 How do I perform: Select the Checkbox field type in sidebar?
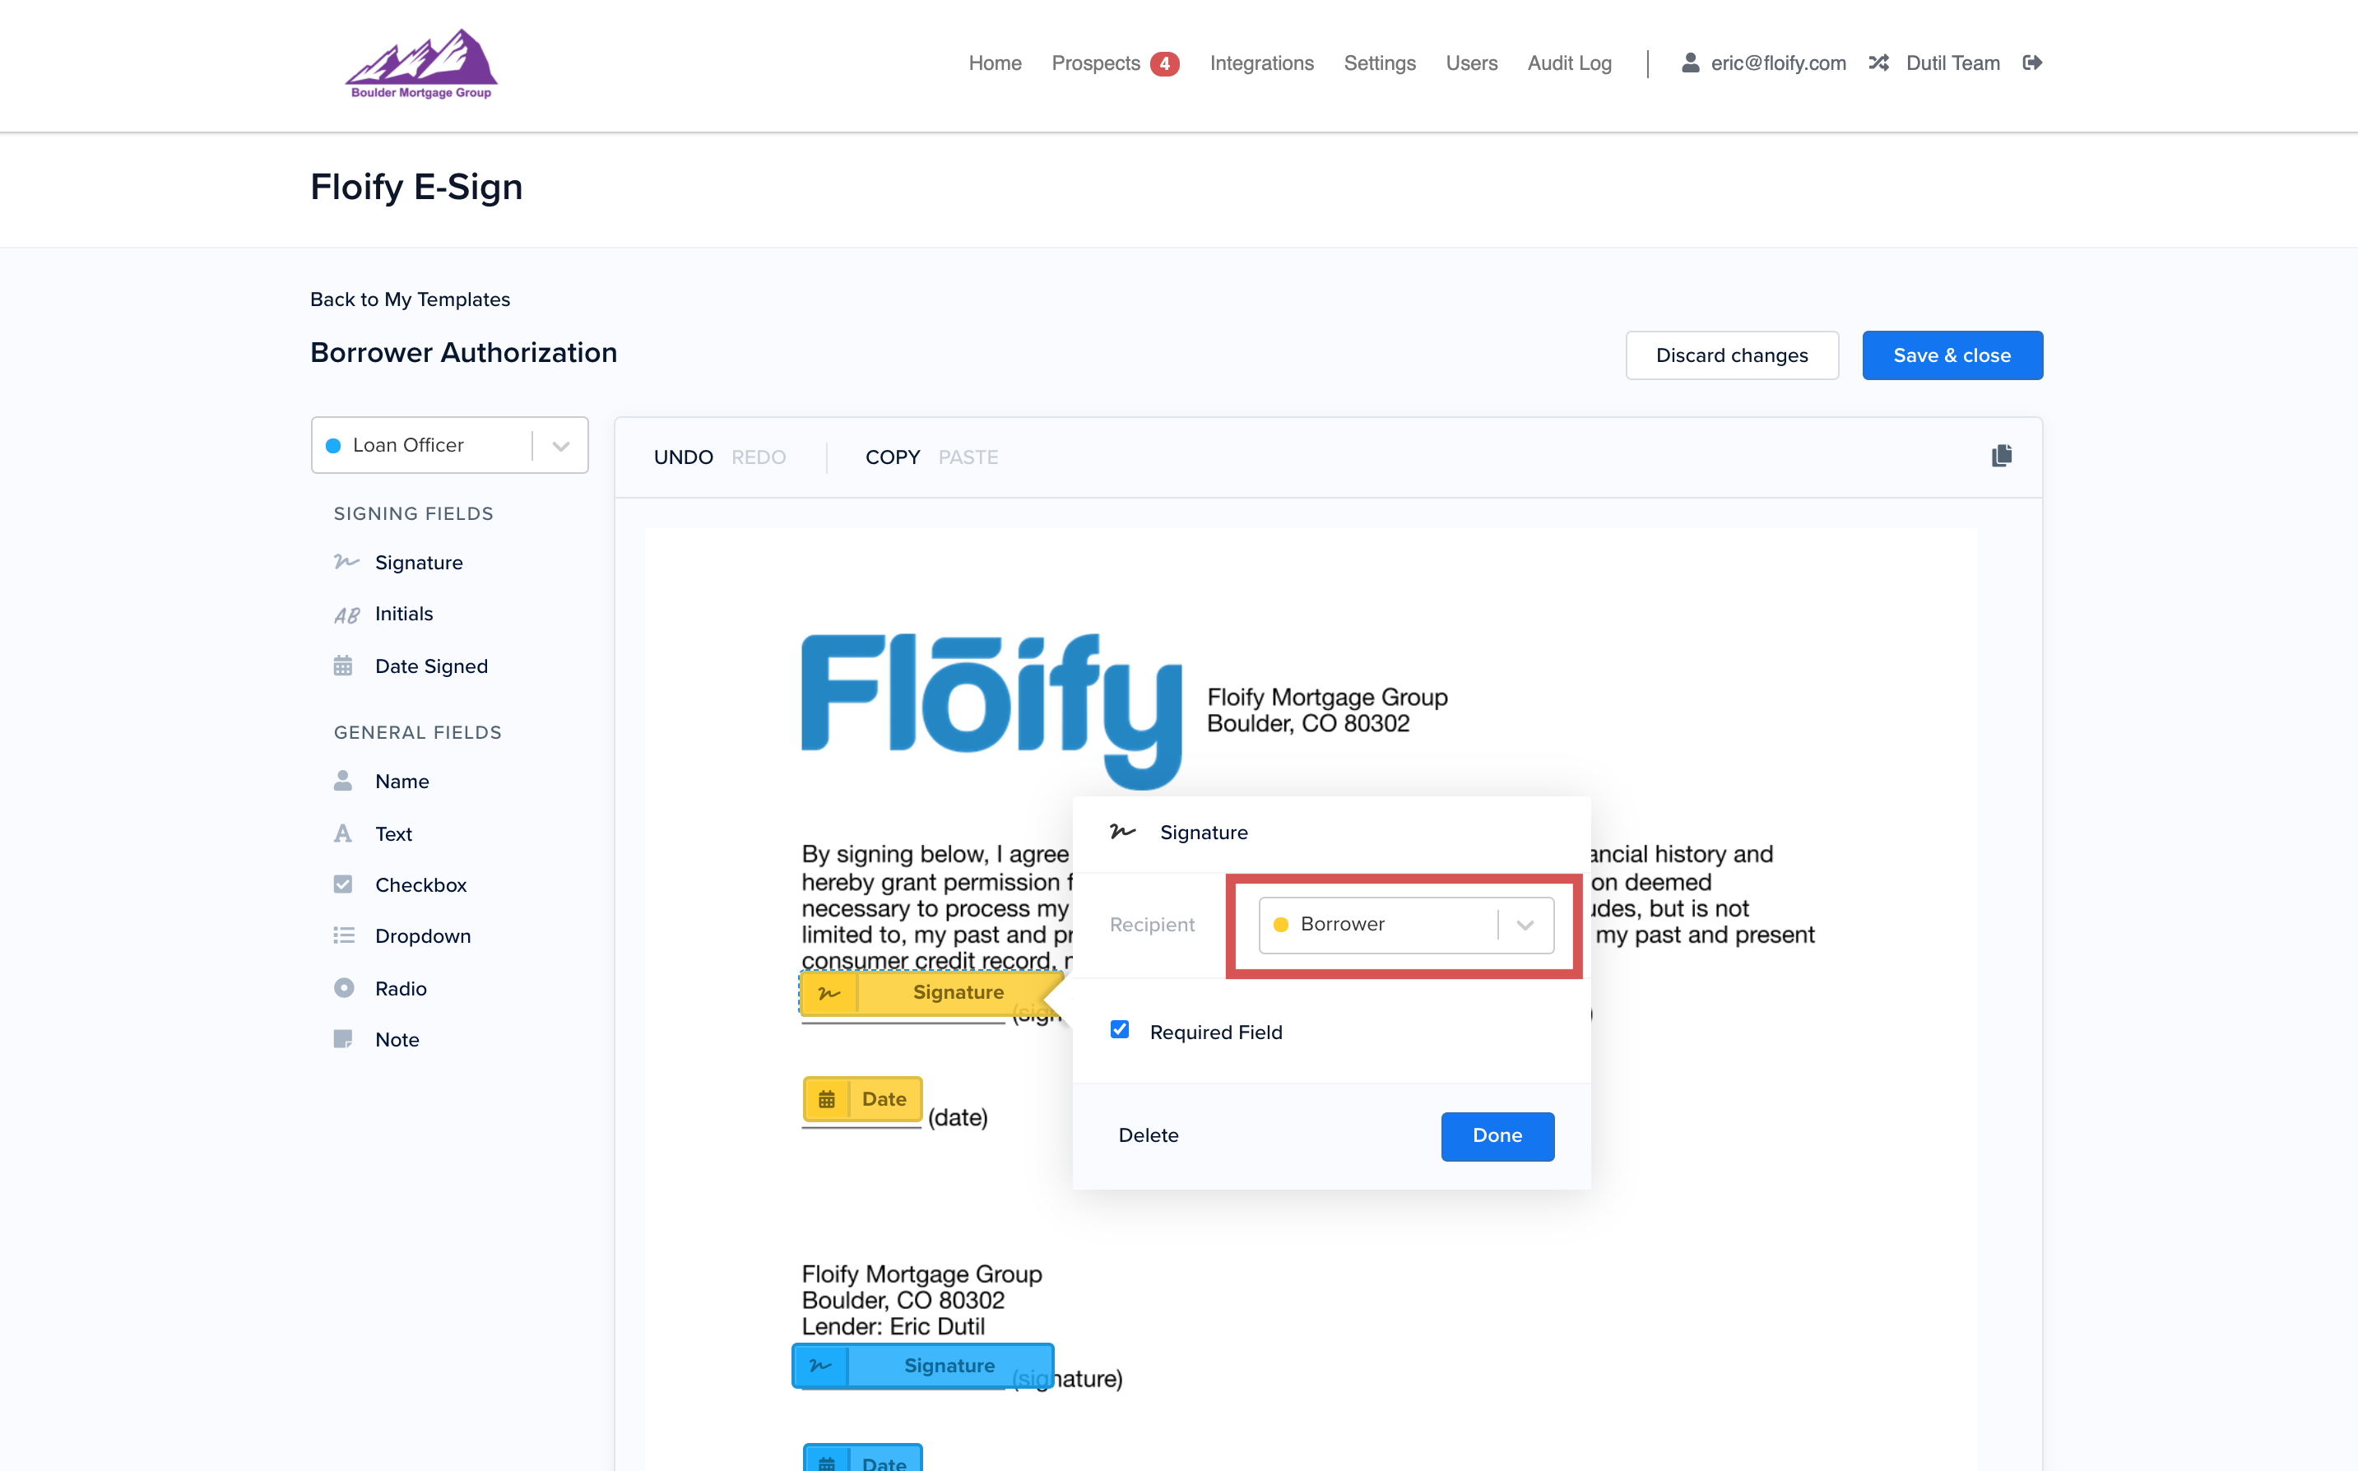click(420, 884)
